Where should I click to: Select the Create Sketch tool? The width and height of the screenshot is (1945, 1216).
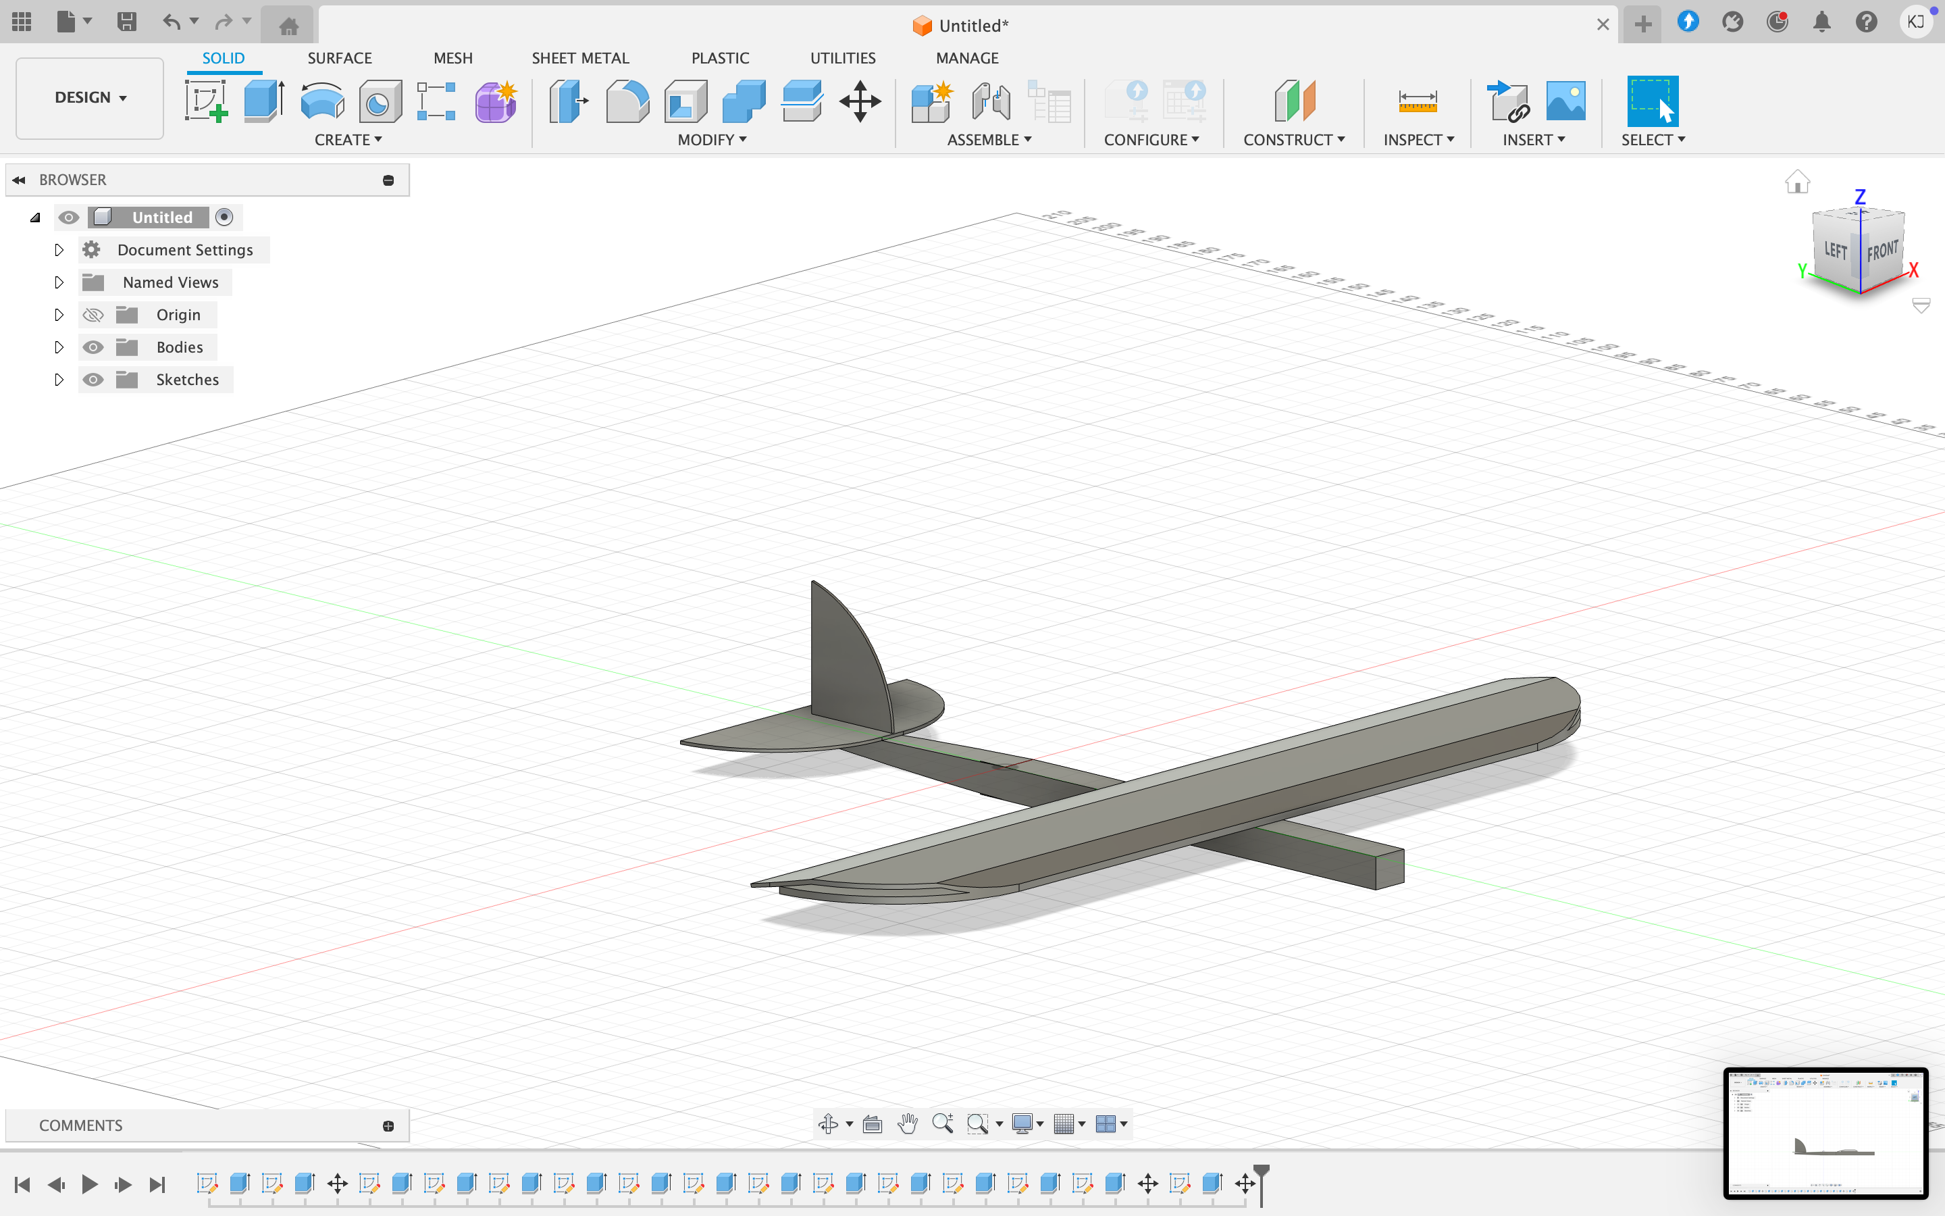[207, 101]
